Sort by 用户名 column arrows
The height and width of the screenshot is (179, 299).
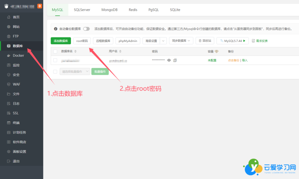pyautogui.click(x=120, y=51)
